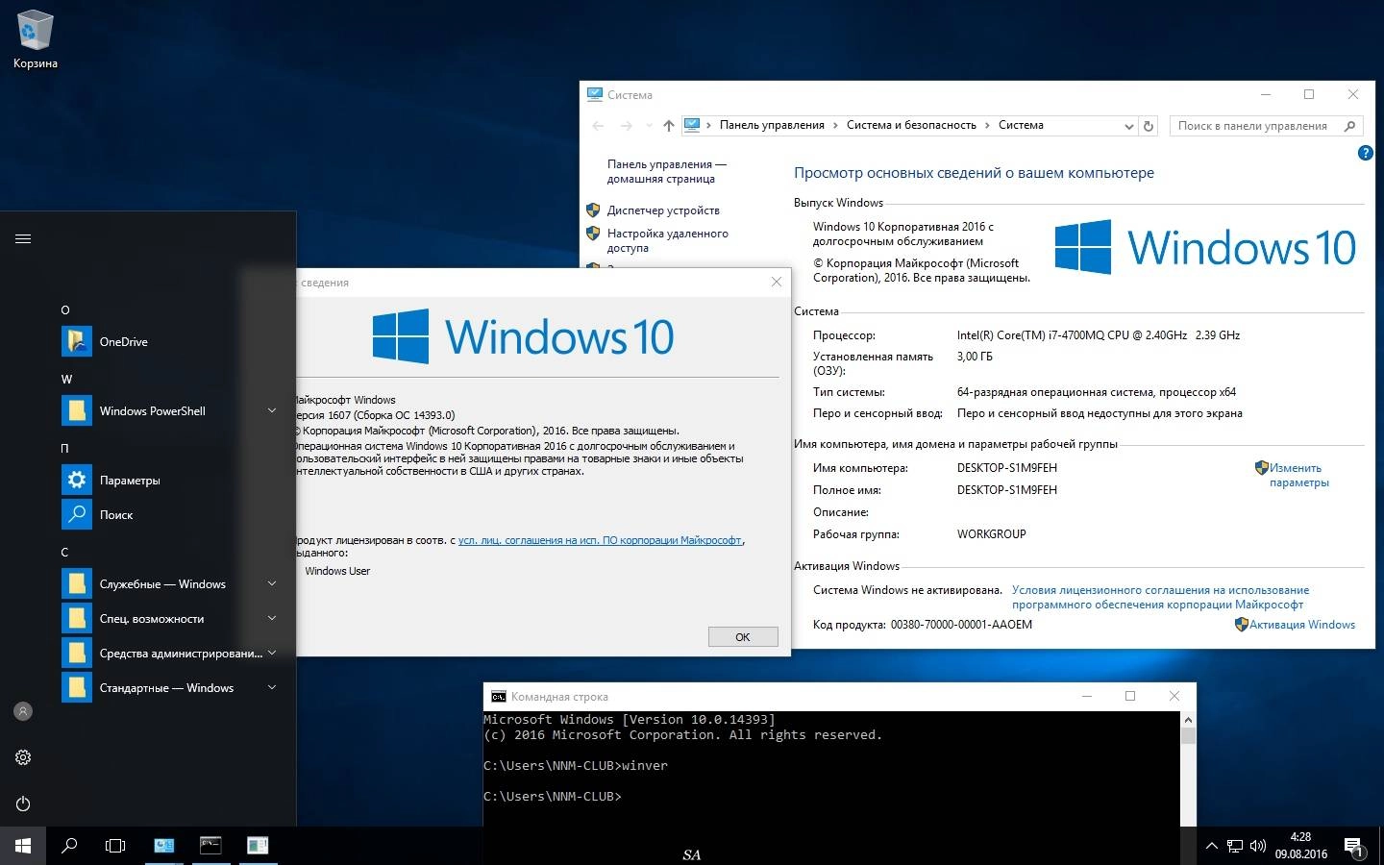
Task: Show hidden tray icons chevron
Action: click(x=1211, y=847)
